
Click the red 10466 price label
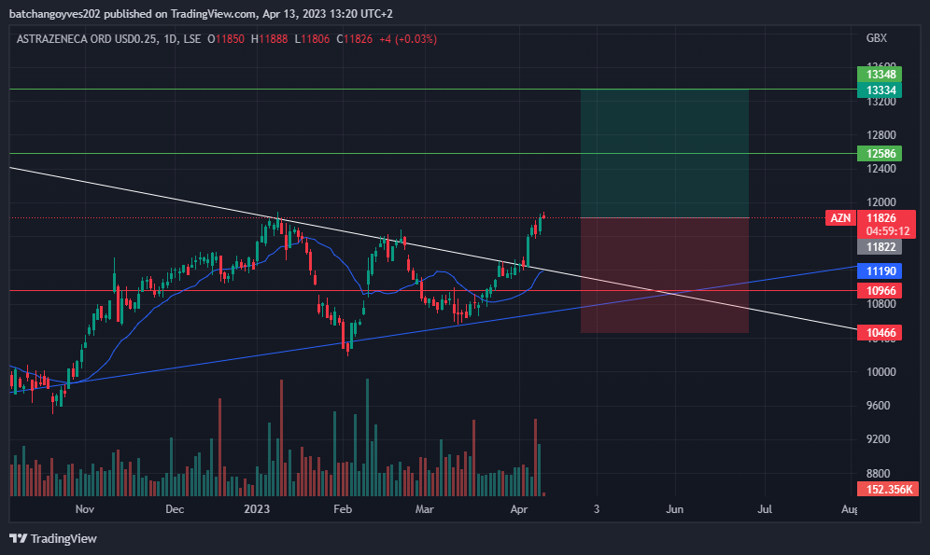pos(880,333)
